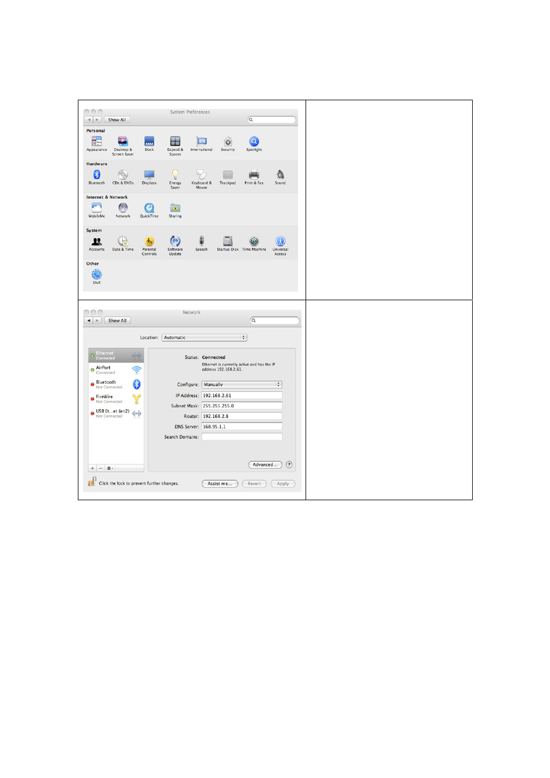The height and width of the screenshot is (778, 550).
Task: Open the Trackpad preferences icon
Action: point(228,175)
